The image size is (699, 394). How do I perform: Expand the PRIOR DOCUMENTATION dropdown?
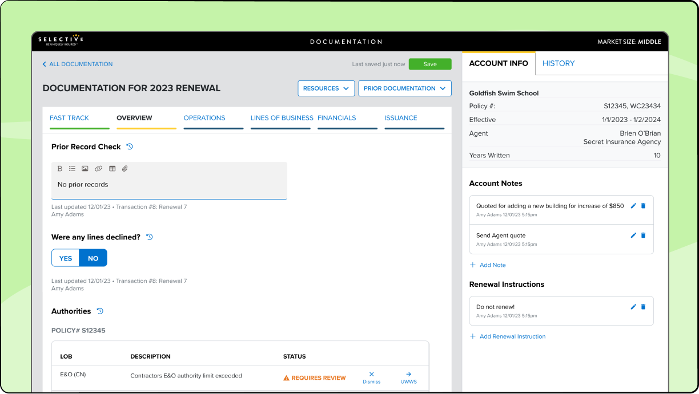pos(404,88)
